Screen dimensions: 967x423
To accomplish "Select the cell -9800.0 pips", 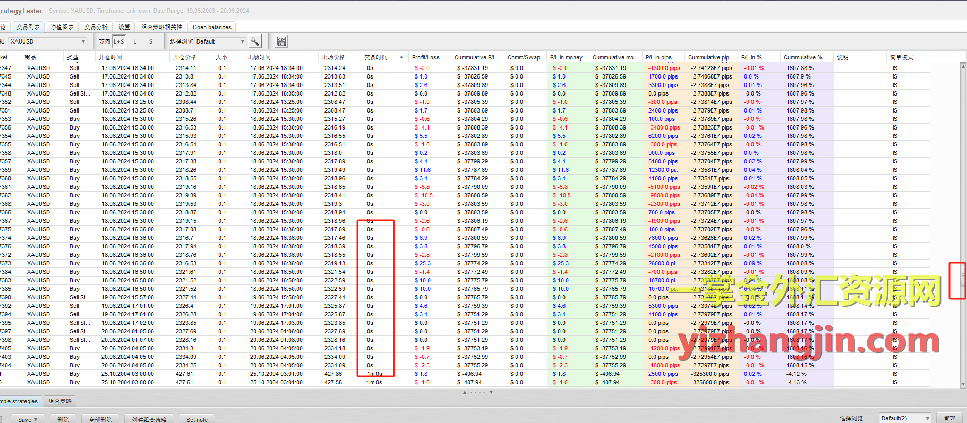I will click(x=664, y=195).
